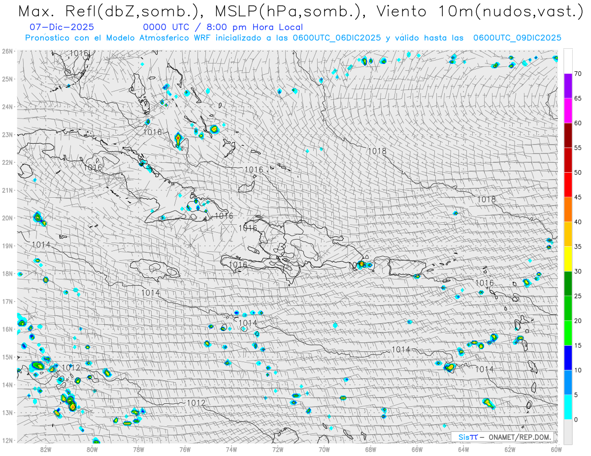
Task: Select the orange 40-45 dBZ colorbar segment
Action: 568,209
